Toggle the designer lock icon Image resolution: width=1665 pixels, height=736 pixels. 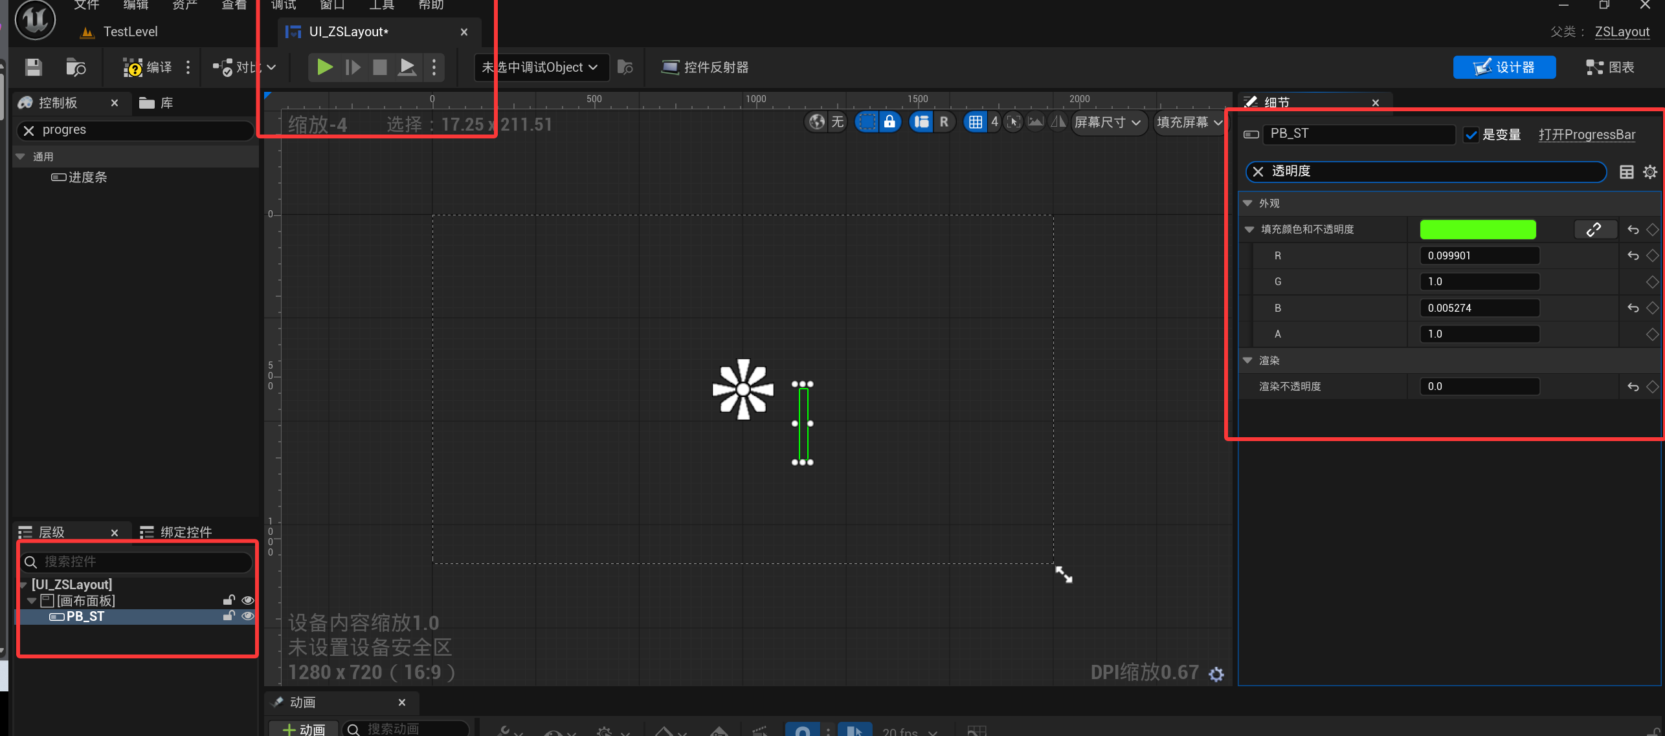[890, 122]
